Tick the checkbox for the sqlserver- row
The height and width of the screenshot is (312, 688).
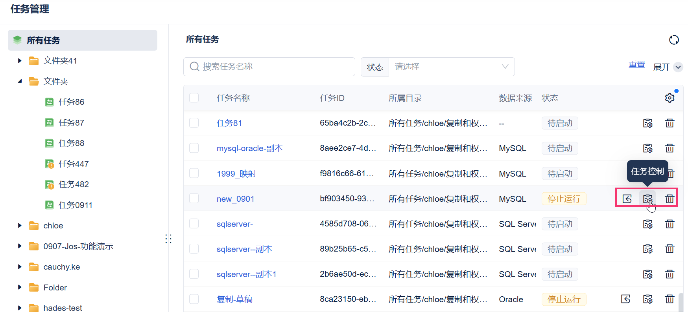tap(194, 224)
